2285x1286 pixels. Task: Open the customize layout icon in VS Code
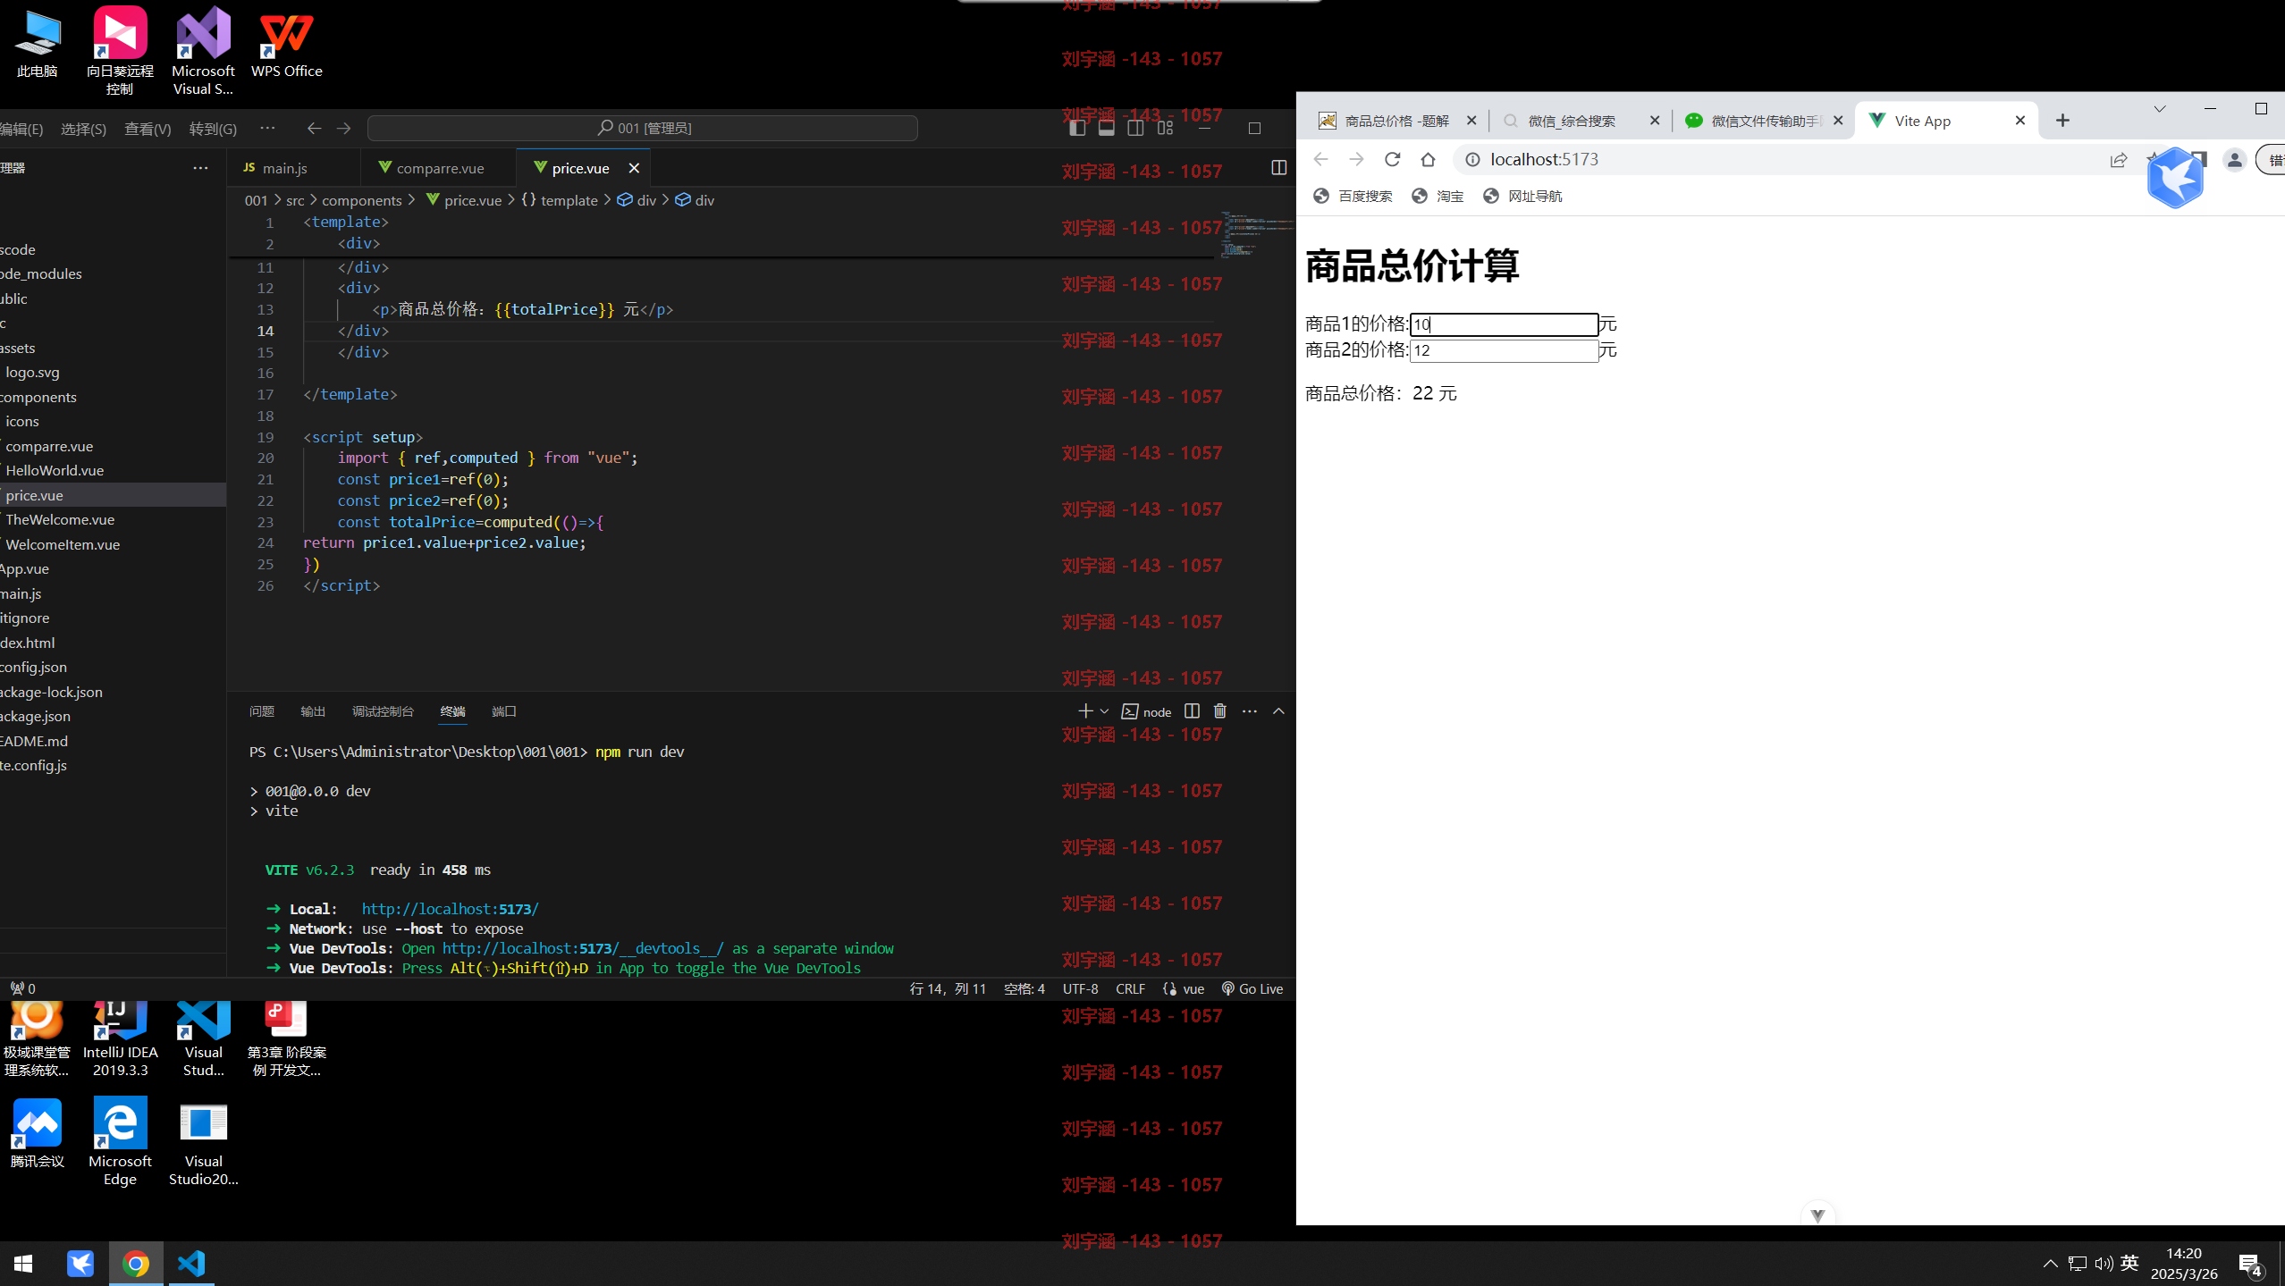pos(1165,128)
